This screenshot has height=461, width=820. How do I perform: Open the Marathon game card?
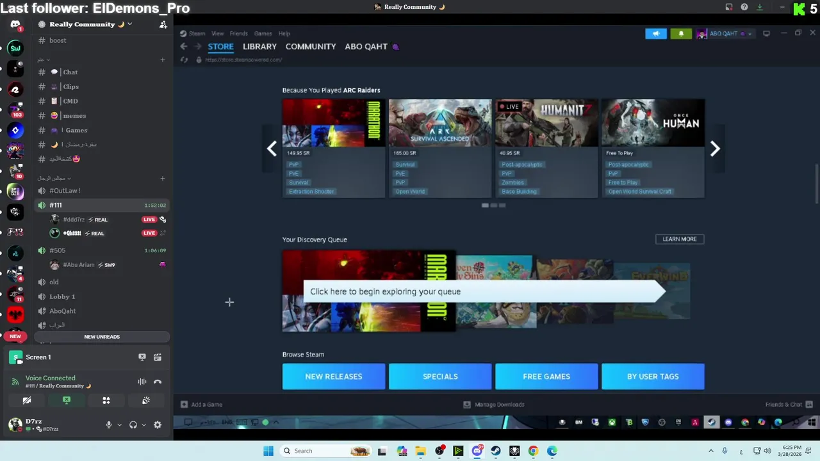[334, 148]
